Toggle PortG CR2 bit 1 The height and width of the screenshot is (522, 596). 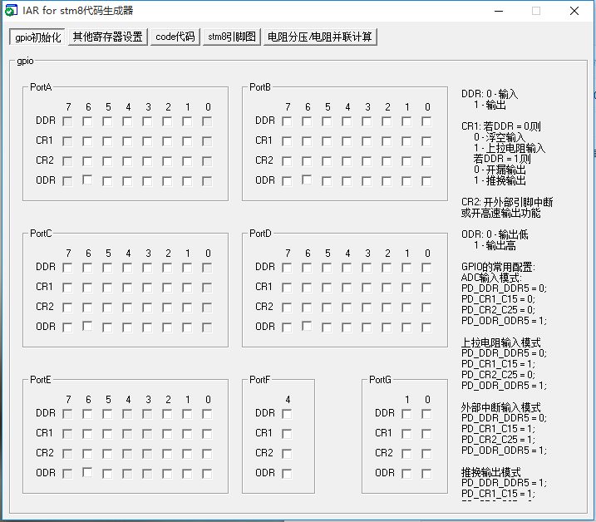tap(406, 454)
